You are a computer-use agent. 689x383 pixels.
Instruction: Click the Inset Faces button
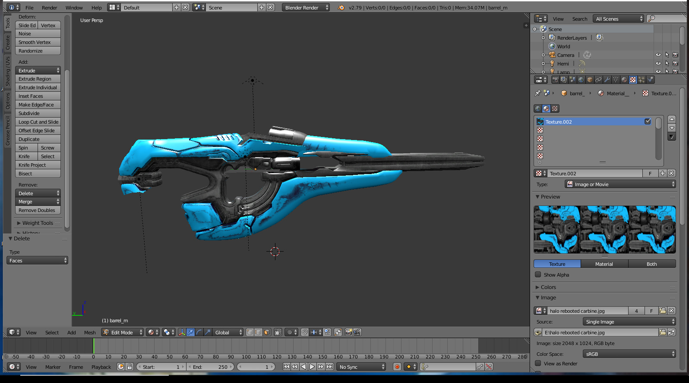coord(38,96)
